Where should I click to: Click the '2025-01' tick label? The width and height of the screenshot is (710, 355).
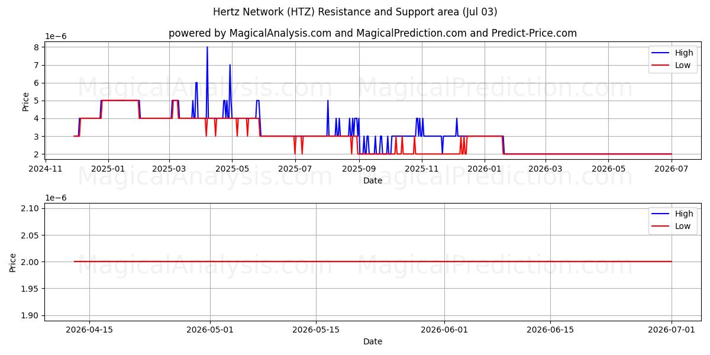click(108, 169)
